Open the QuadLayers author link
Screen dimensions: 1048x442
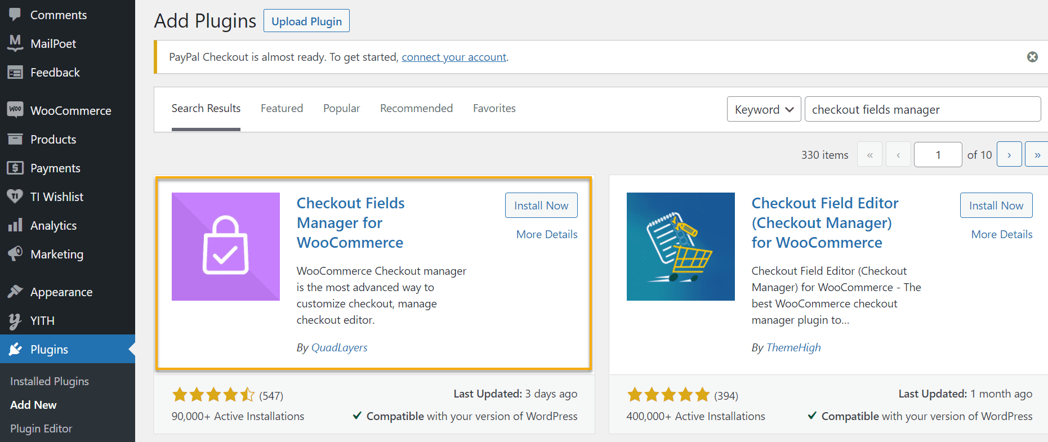(x=339, y=347)
